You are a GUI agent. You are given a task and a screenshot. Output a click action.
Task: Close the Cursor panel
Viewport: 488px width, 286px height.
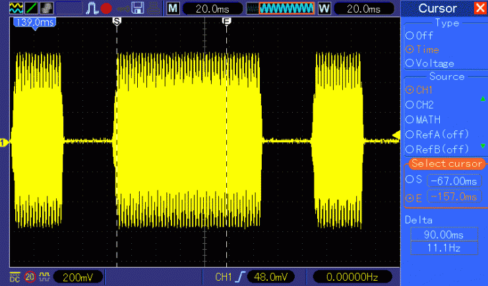point(479,8)
